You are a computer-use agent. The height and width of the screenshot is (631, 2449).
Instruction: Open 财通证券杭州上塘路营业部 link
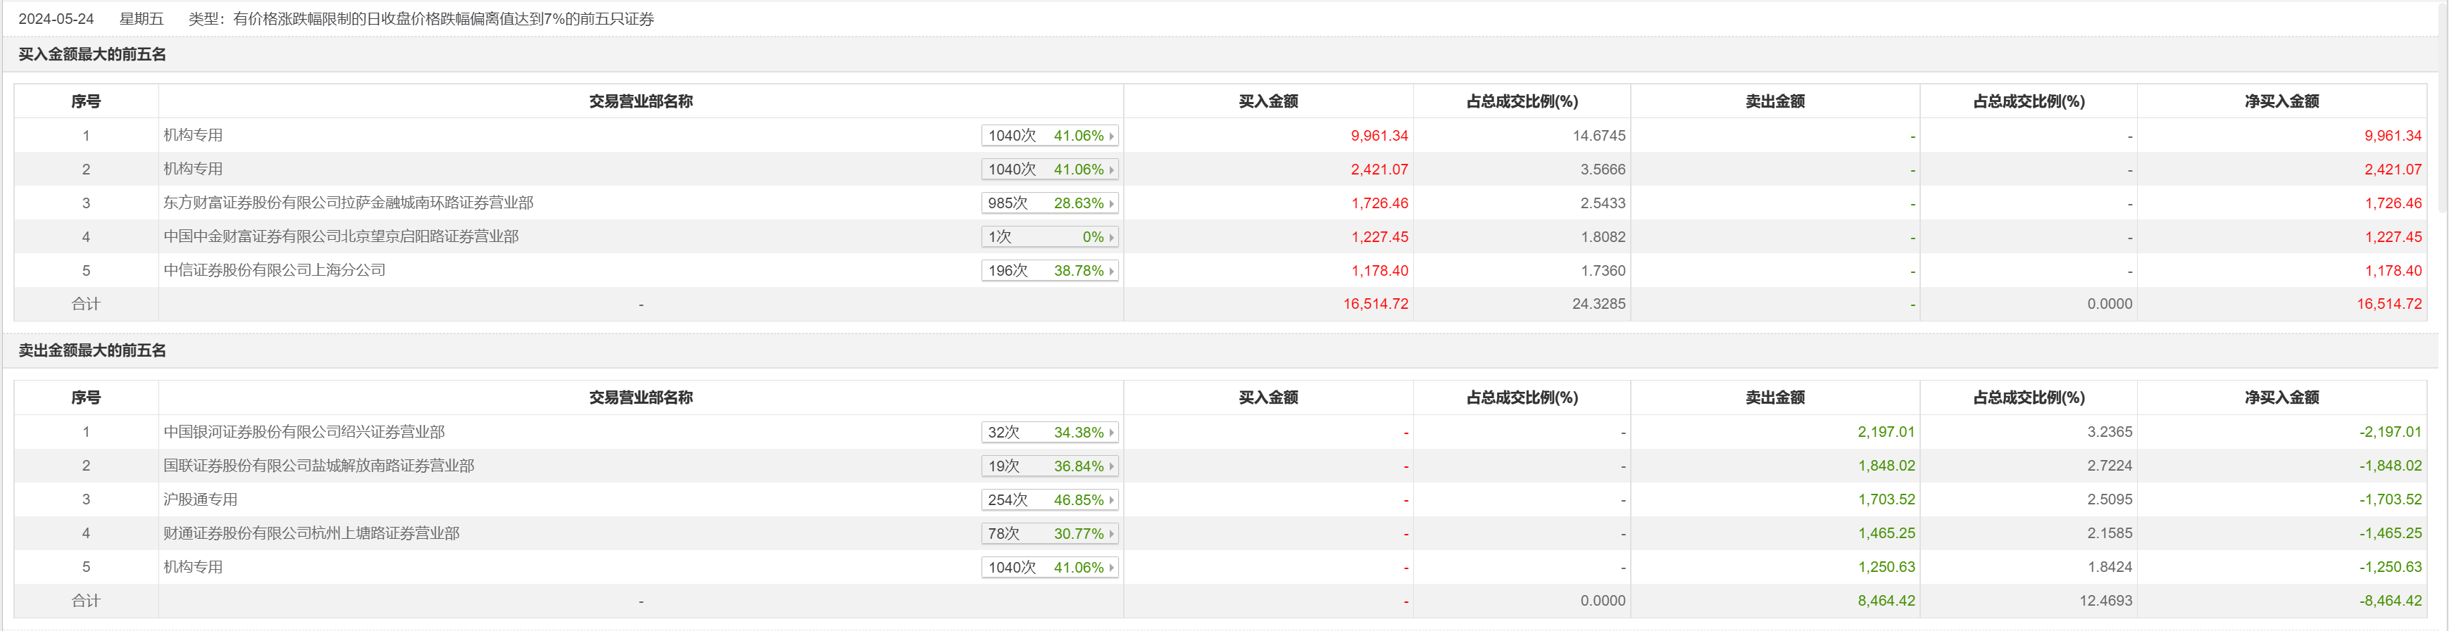pyautogui.click(x=311, y=533)
